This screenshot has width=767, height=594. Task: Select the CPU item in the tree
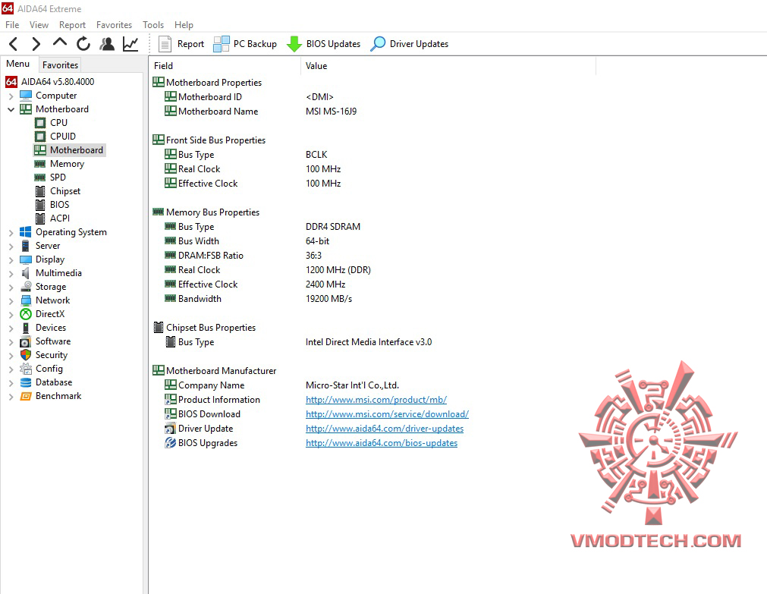coord(58,123)
